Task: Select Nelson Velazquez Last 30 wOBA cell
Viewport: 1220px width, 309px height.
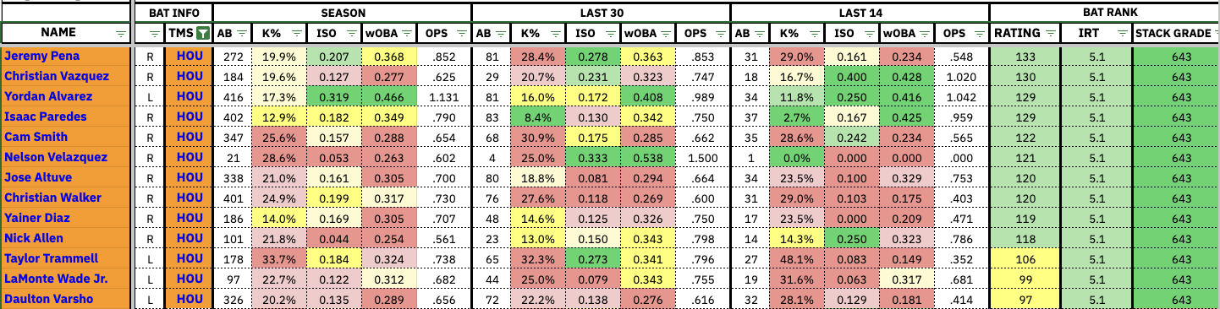Action: (x=647, y=157)
